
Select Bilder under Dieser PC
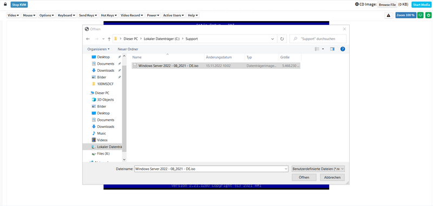101,106
